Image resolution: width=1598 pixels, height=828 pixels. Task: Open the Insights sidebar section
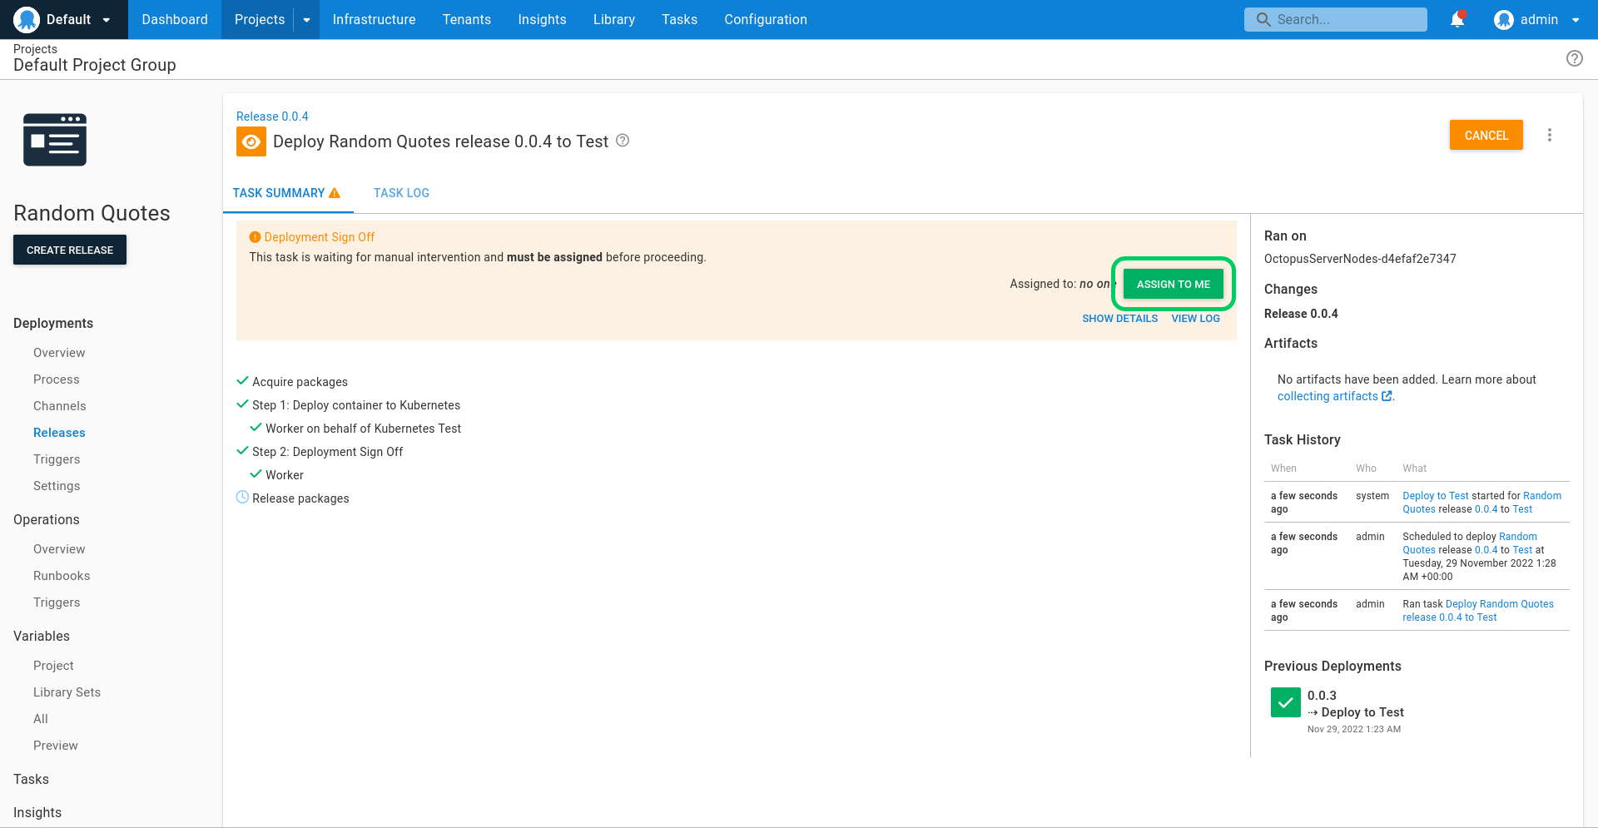click(x=37, y=812)
